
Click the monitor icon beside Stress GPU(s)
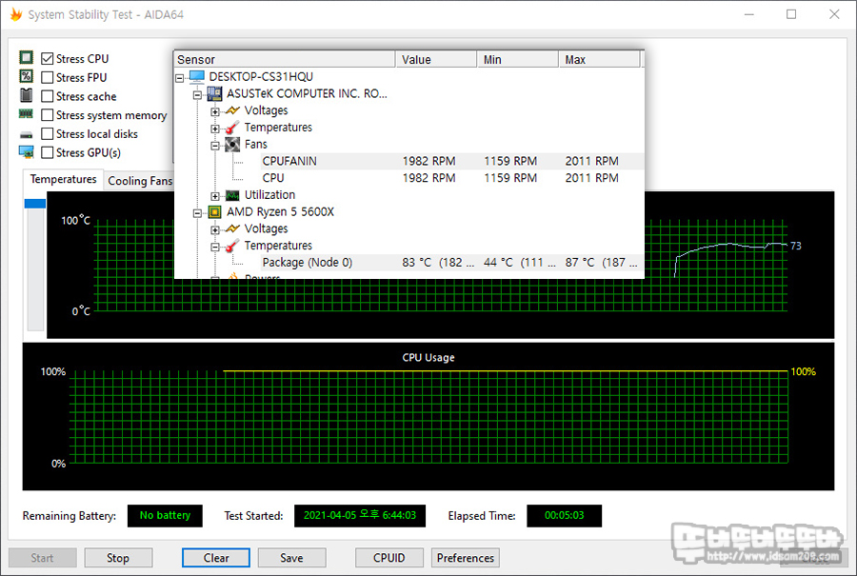(x=27, y=152)
